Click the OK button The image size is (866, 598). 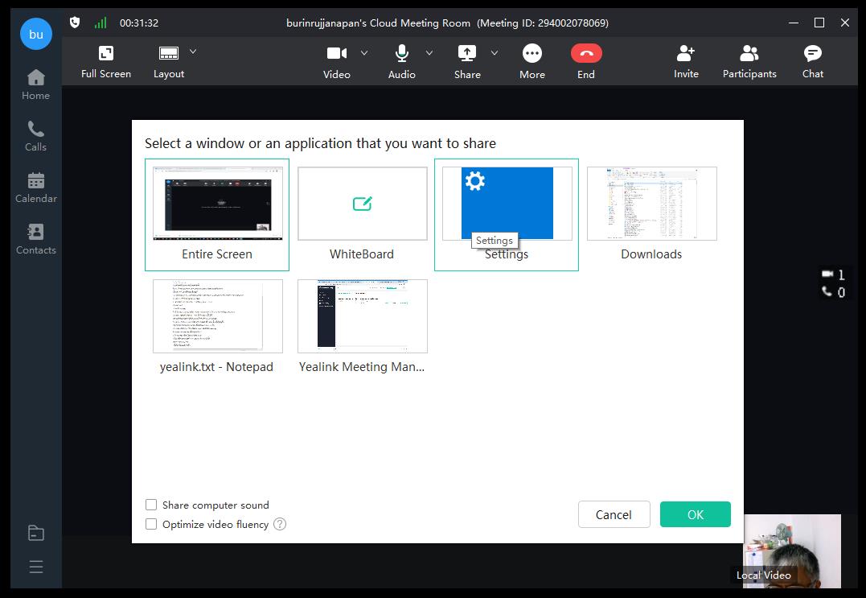pos(695,514)
